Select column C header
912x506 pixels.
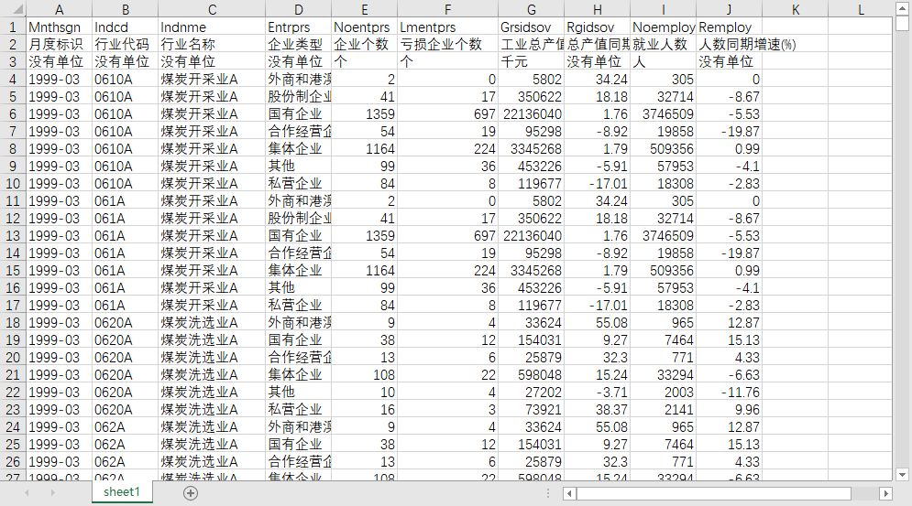coord(212,9)
